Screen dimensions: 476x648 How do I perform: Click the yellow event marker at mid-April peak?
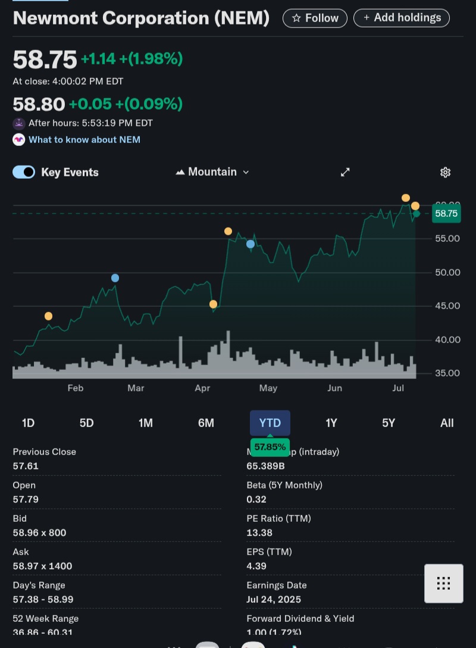pos(228,231)
